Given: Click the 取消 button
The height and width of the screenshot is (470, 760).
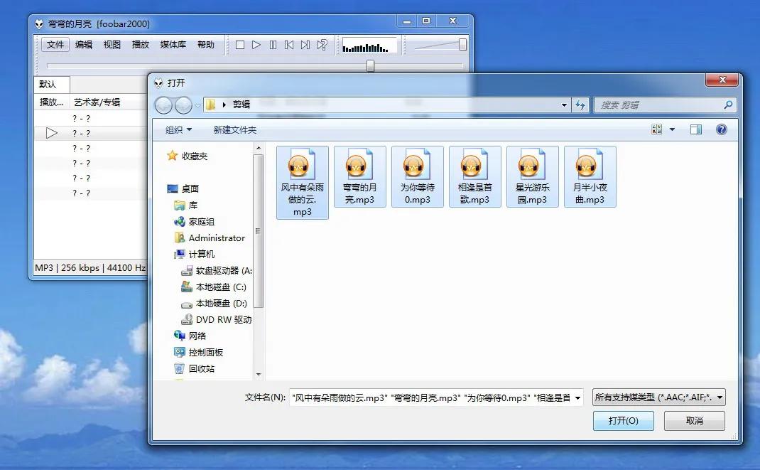Looking at the screenshot, I should (694, 420).
